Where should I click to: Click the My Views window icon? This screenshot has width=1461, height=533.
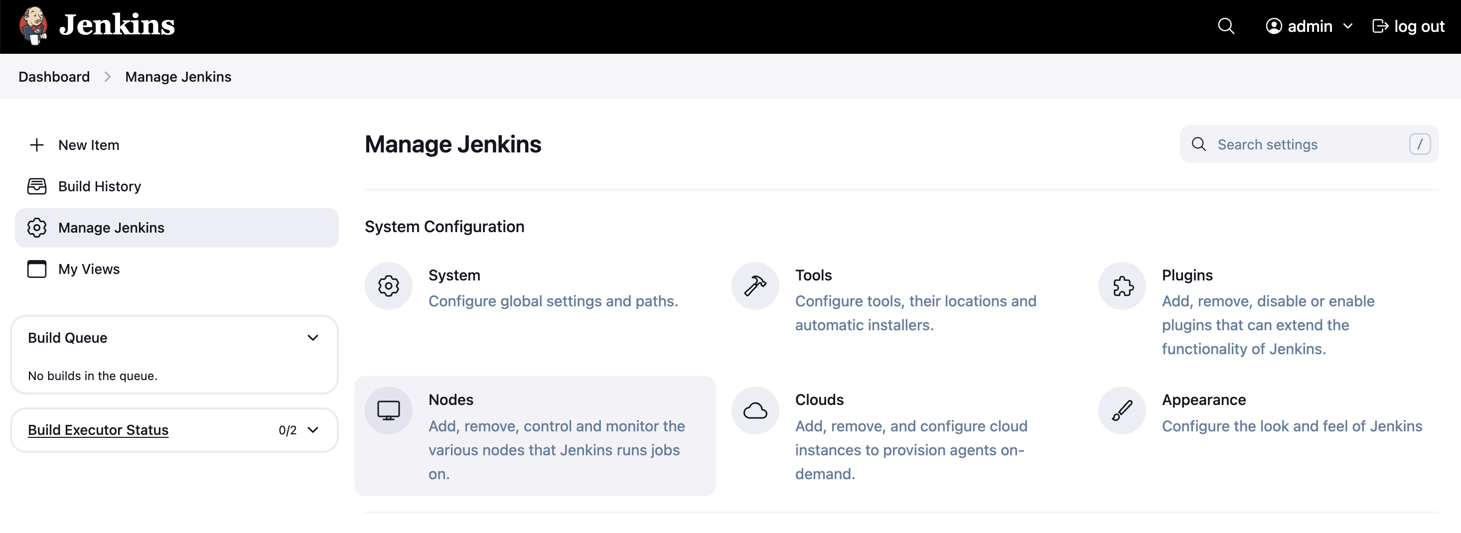tap(37, 269)
